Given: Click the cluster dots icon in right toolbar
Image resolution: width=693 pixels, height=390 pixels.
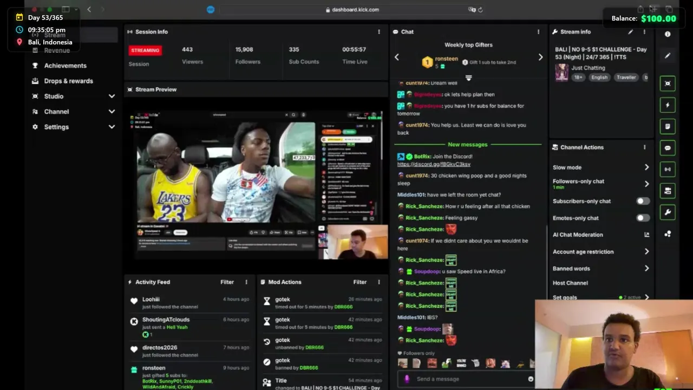Looking at the screenshot, I should tap(668, 234).
